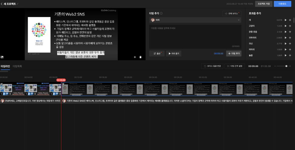The width and height of the screenshot is (295, 150).
Task: Add the 관중 웃음 sound effect
Action: (x=290, y=32)
